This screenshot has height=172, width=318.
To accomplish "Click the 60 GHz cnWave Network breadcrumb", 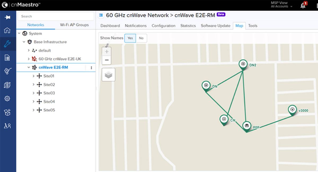I will (137, 15).
